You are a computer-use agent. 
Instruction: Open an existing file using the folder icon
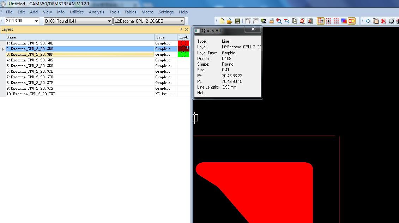[x=229, y=21]
